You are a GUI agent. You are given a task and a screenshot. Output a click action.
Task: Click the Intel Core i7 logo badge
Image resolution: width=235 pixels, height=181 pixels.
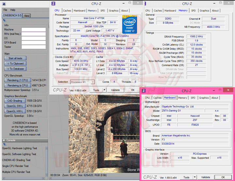(129, 24)
